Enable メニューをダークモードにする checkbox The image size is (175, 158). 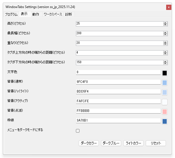78,131
